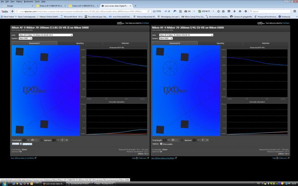The image size is (298, 186).
Task: Select Sharpness/CA tab in left panel
Action: [x=34, y=43]
